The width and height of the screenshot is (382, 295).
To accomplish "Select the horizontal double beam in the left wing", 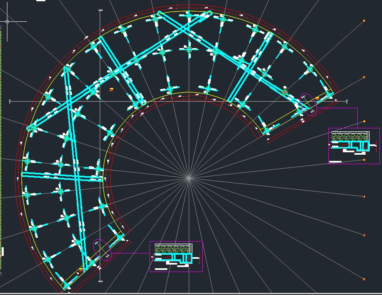I will pos(62,177).
